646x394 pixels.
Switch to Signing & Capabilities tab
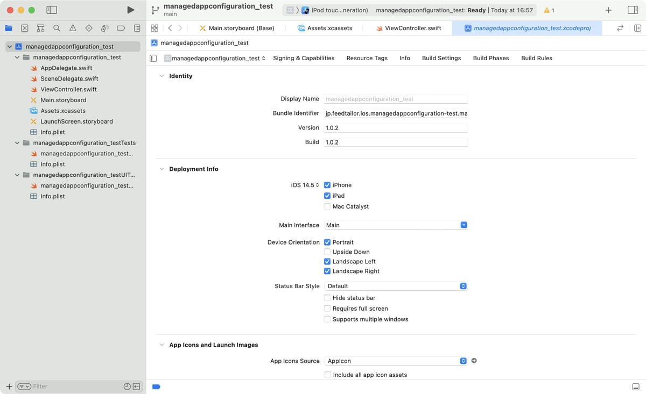[304, 58]
